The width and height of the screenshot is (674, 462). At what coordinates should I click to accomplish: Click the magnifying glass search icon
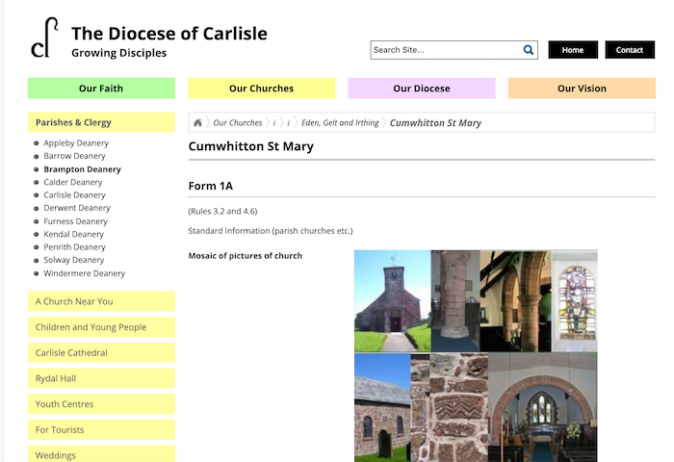[529, 50]
